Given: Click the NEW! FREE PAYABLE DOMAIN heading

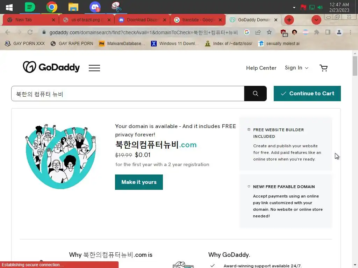Looking at the screenshot, I should pos(284,187).
